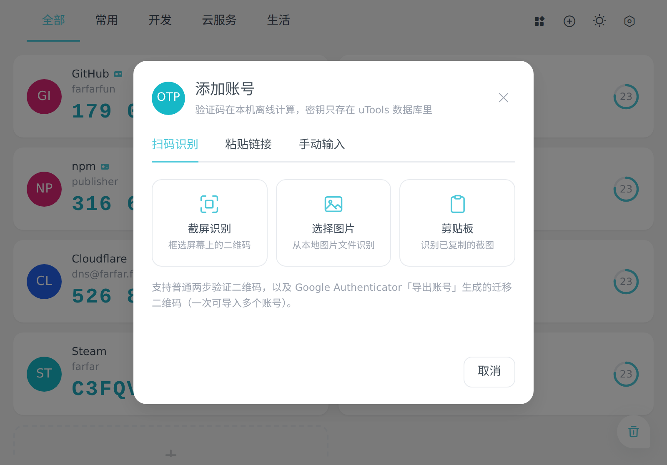
Task: Click the npm code 316
Action: pyautogui.click(x=92, y=204)
